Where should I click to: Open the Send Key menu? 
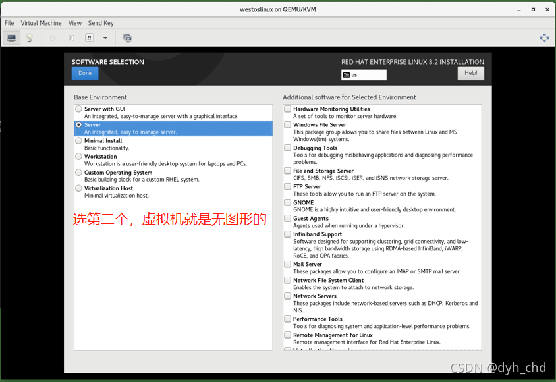coord(101,23)
